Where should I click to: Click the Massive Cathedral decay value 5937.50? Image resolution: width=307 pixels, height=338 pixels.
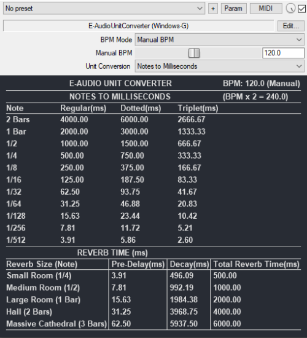[184, 324]
